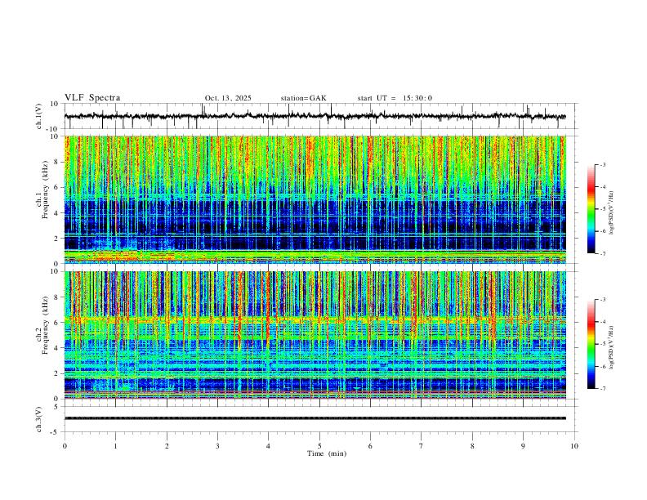Click the ch.1 colorbar "log(PSD)(V²/Hz)" label
647x500 pixels.
pyautogui.click(x=612, y=213)
